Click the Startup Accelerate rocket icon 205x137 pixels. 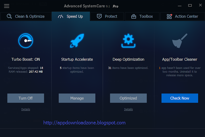click(77, 40)
